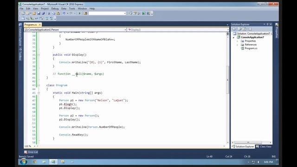Expand the Properties folder node
The height and width of the screenshot is (167, 297).
pos(237,41)
